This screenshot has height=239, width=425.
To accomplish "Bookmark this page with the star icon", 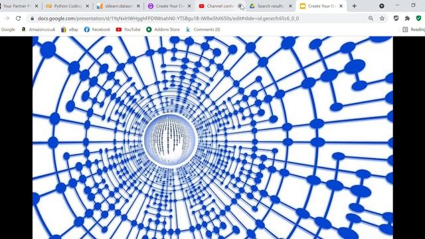I will pos(382,19).
